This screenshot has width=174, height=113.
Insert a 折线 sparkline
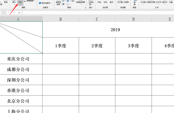[99, 2]
